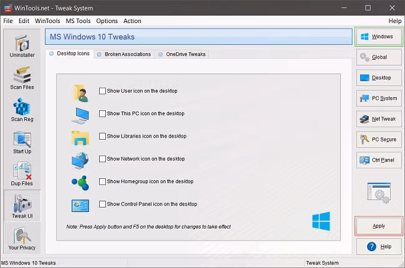Click the tweak settings gear window icon
This screenshot has width=405, height=268.
379,193
